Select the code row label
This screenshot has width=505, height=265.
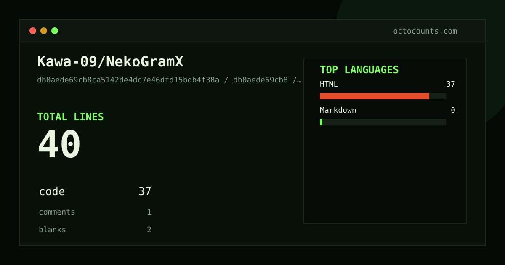(52, 192)
